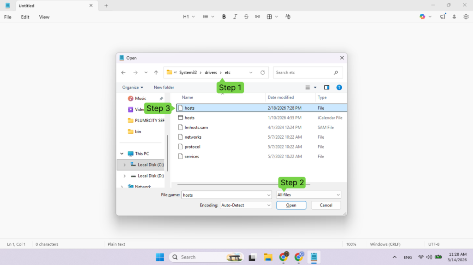Go up one folder level

(x=156, y=72)
